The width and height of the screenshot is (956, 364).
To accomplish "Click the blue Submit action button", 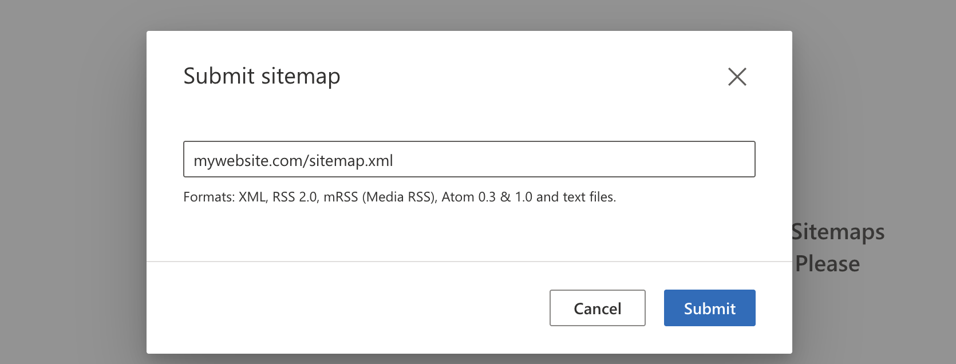I will click(x=709, y=308).
